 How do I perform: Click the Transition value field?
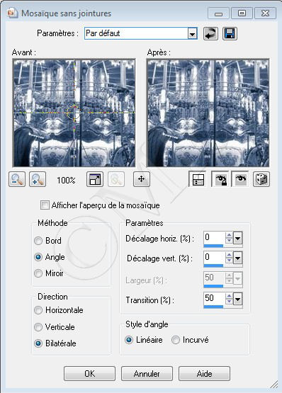coord(214,298)
